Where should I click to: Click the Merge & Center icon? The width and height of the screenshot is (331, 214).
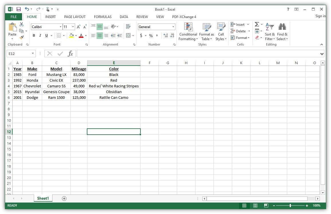pyautogui.click(x=128, y=36)
